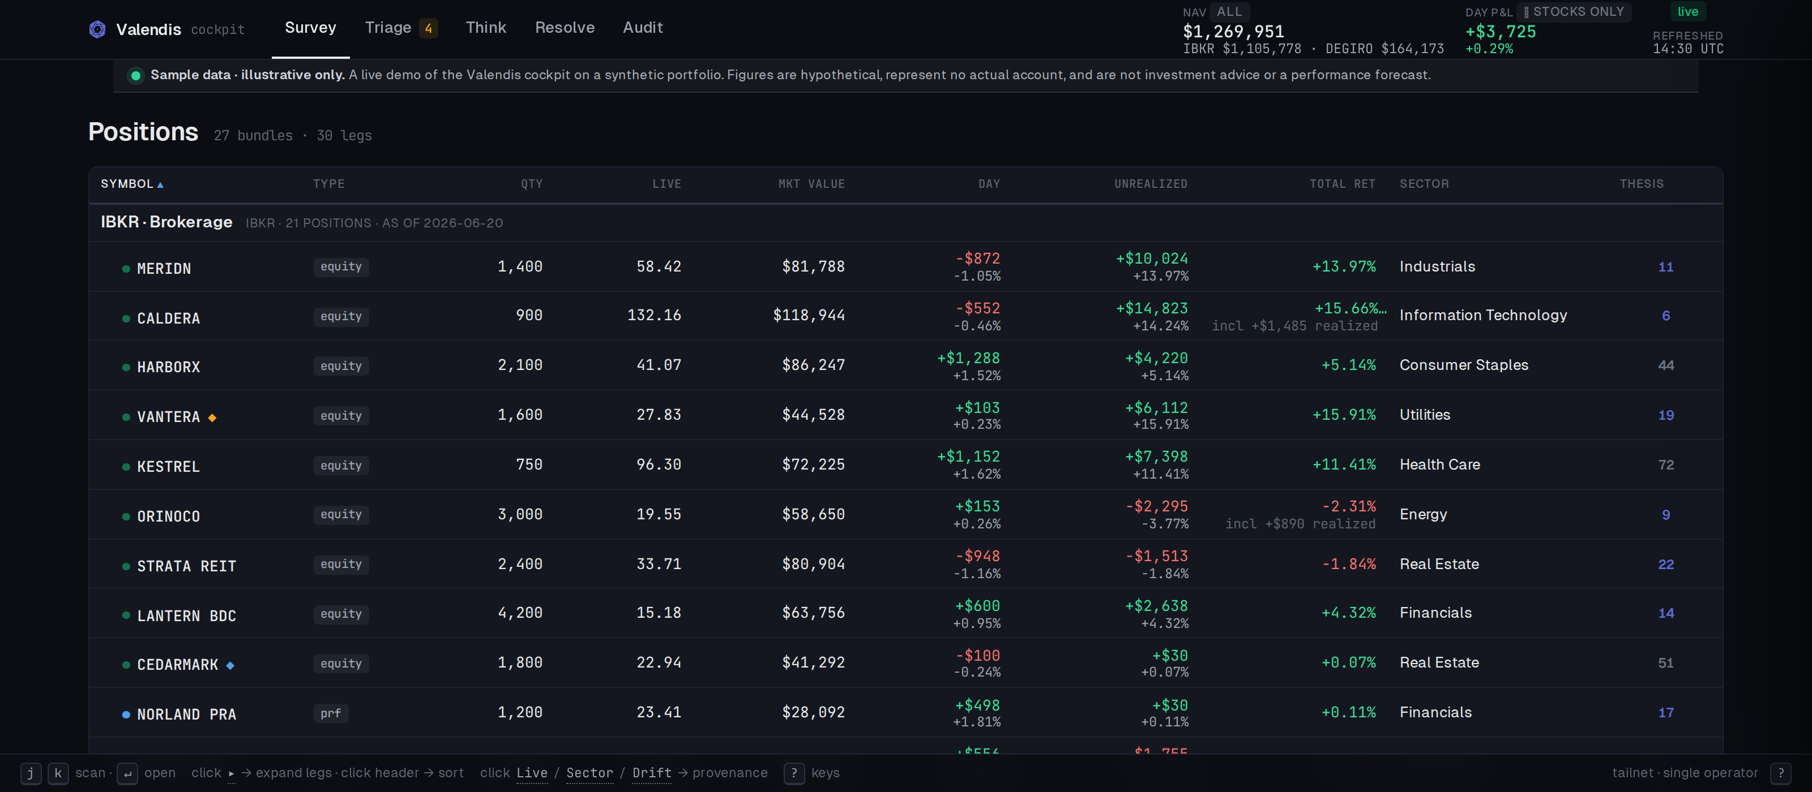Image resolution: width=1812 pixels, height=792 pixels.
Task: Click the j scan key hint
Action: point(30,773)
